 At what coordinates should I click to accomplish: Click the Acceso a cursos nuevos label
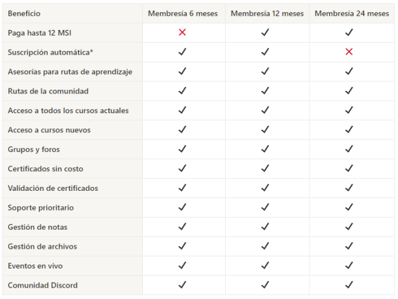pyautogui.click(x=49, y=130)
